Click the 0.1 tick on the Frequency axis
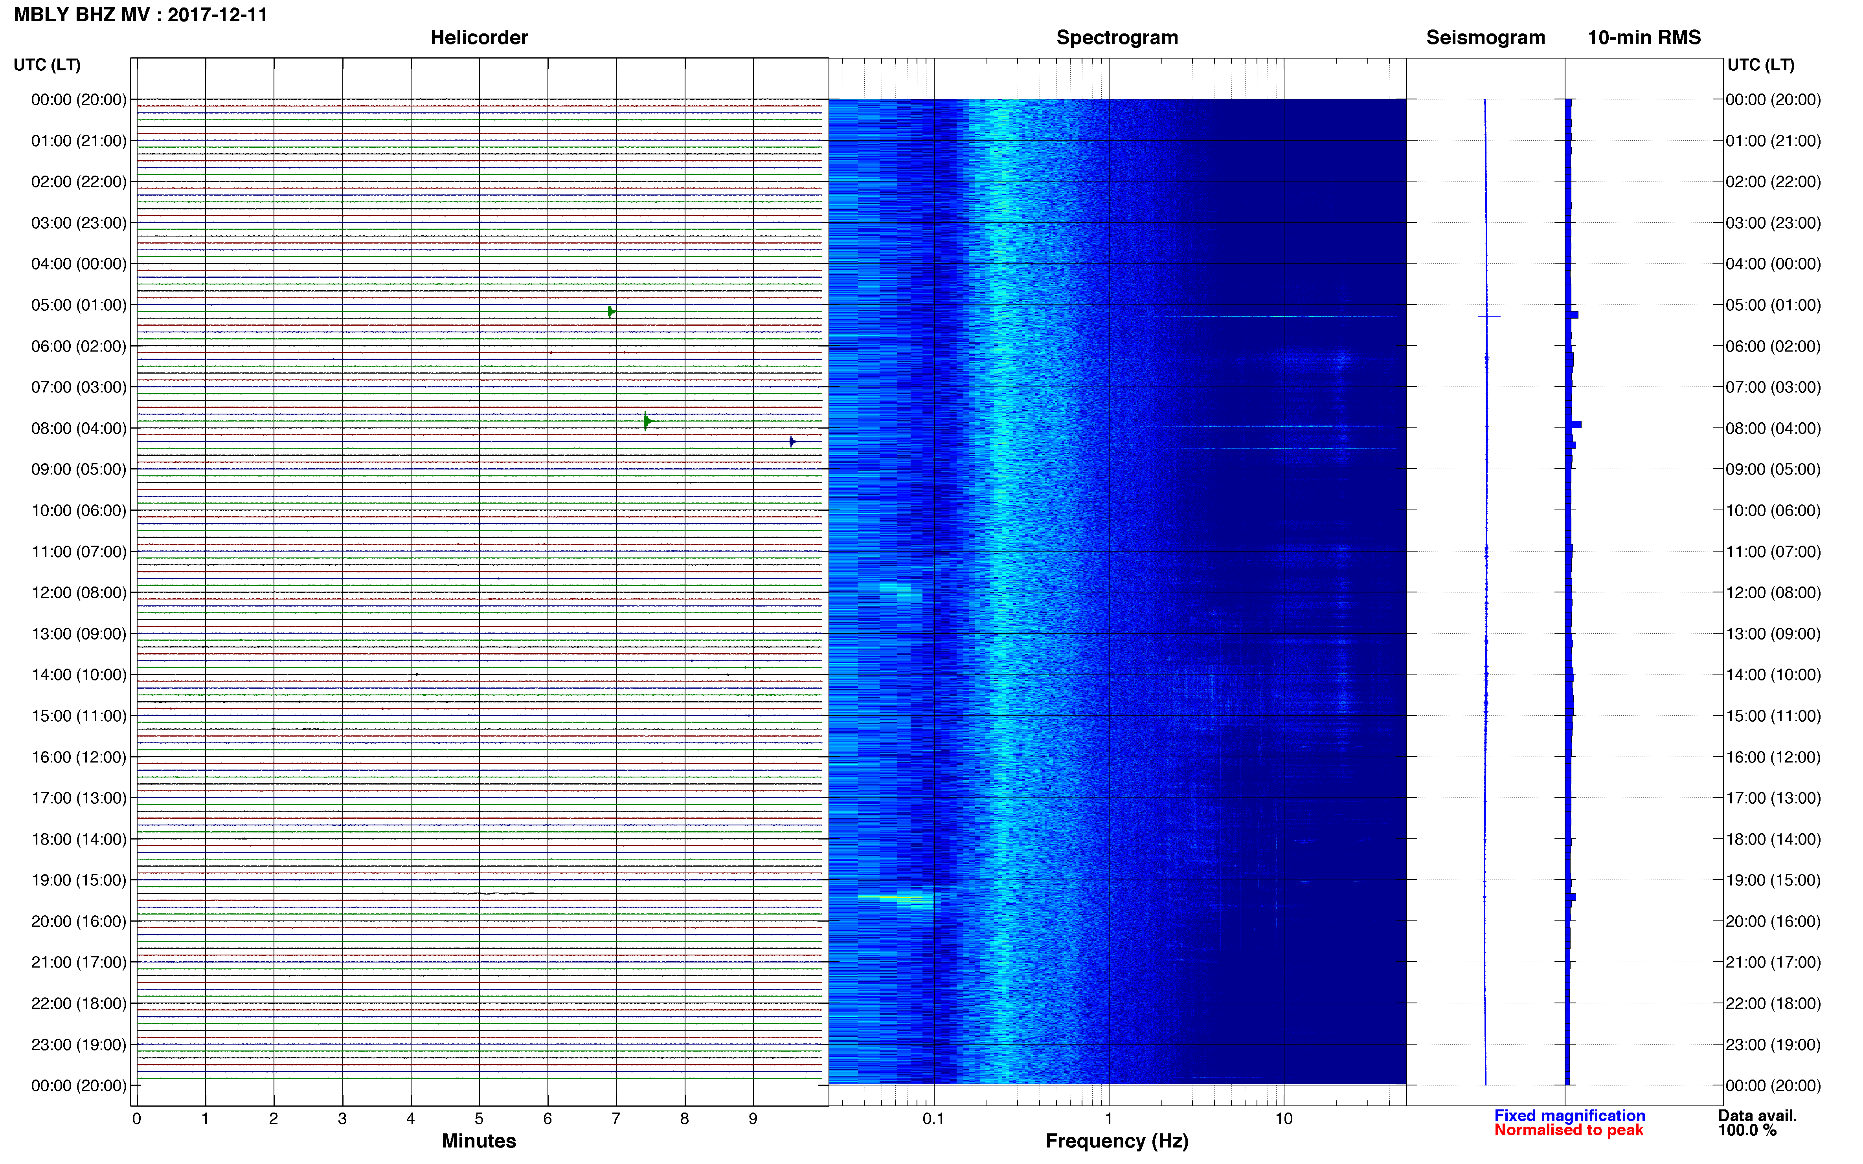The width and height of the screenshot is (1863, 1164). [933, 1118]
